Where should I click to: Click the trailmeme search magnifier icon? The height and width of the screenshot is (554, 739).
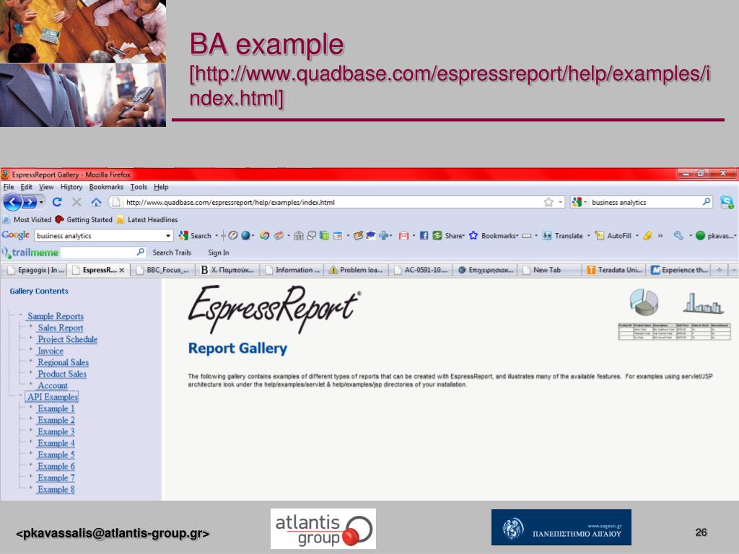pyautogui.click(x=141, y=252)
